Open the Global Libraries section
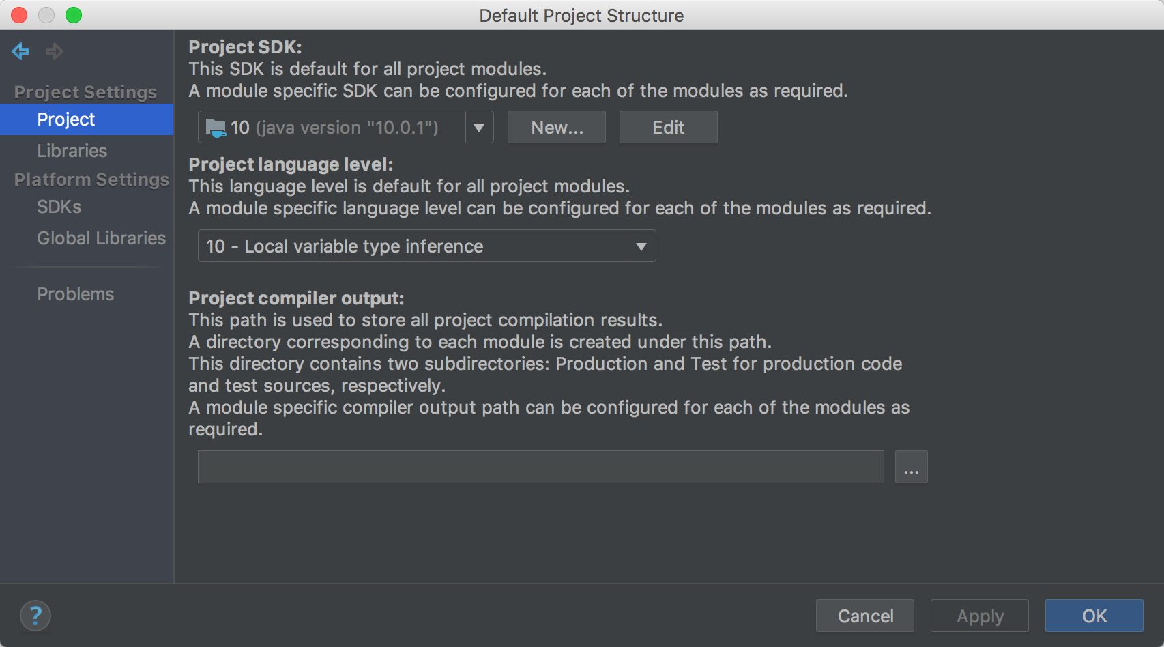Viewport: 1164px width, 647px height. tap(101, 238)
